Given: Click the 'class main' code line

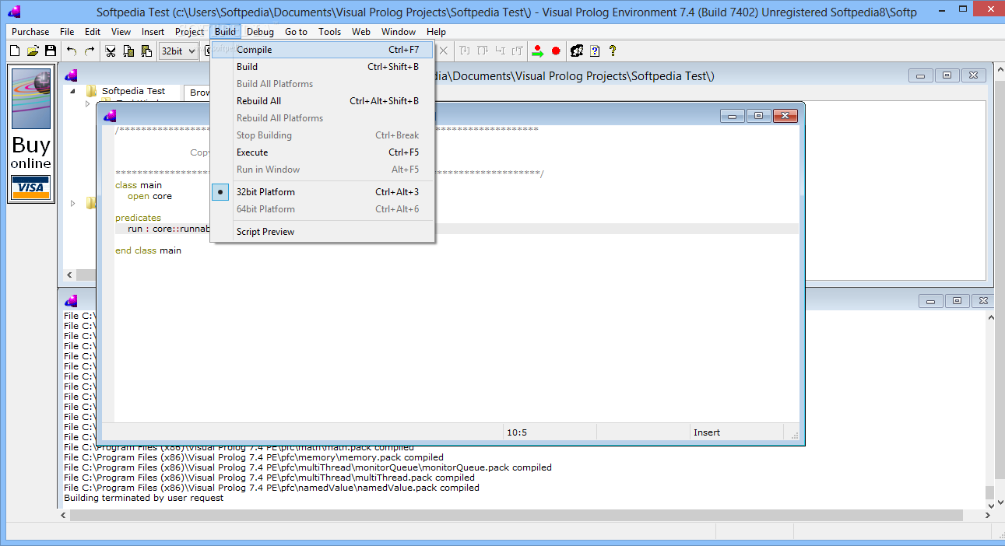Looking at the screenshot, I should [139, 185].
